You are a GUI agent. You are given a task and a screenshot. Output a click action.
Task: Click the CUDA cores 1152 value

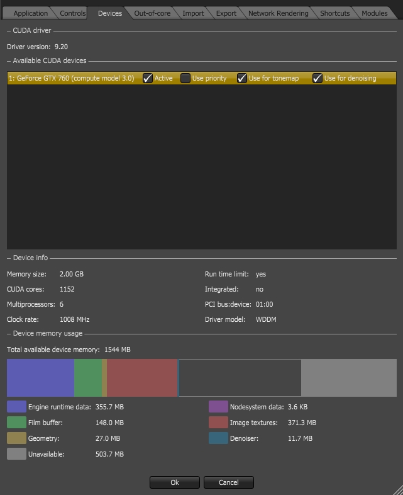click(x=67, y=289)
